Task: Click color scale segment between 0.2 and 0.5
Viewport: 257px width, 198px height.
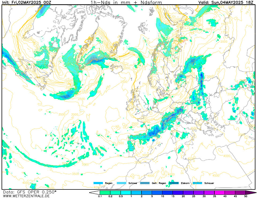Action: (116, 192)
